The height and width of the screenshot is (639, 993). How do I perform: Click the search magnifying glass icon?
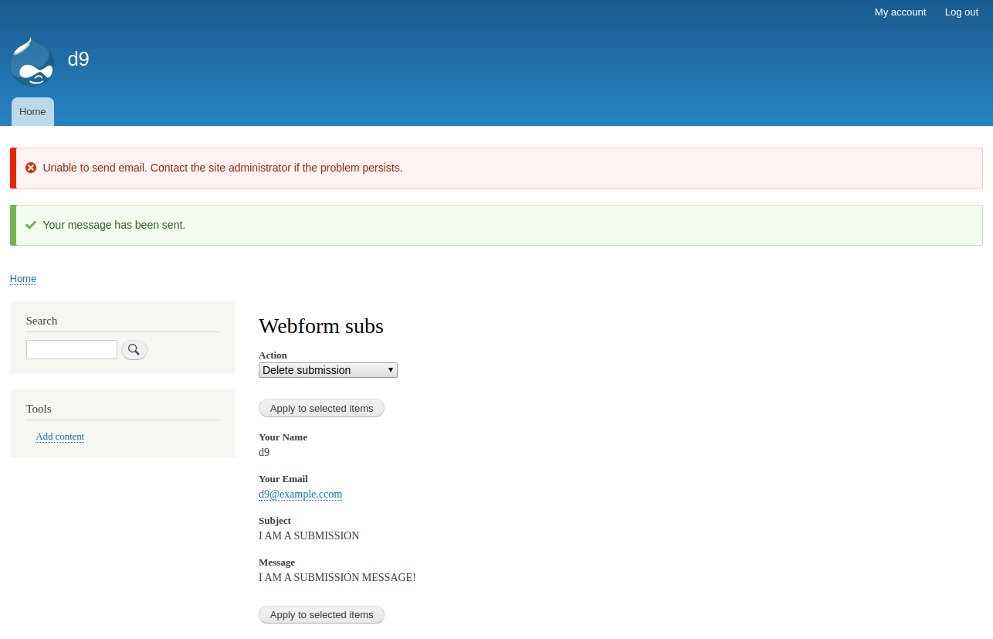134,349
